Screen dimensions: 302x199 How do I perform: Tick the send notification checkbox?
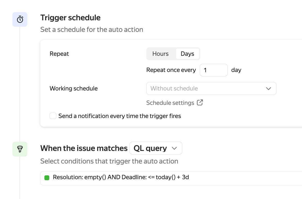(53, 116)
